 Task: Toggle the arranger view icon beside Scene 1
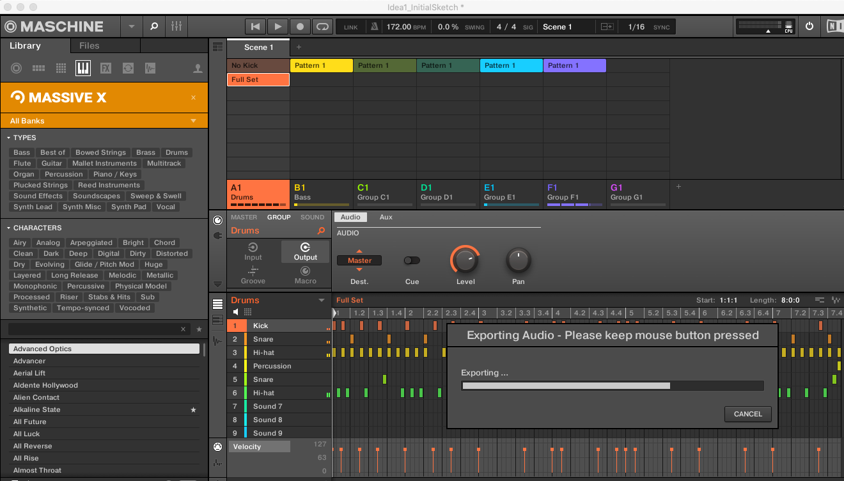click(217, 47)
